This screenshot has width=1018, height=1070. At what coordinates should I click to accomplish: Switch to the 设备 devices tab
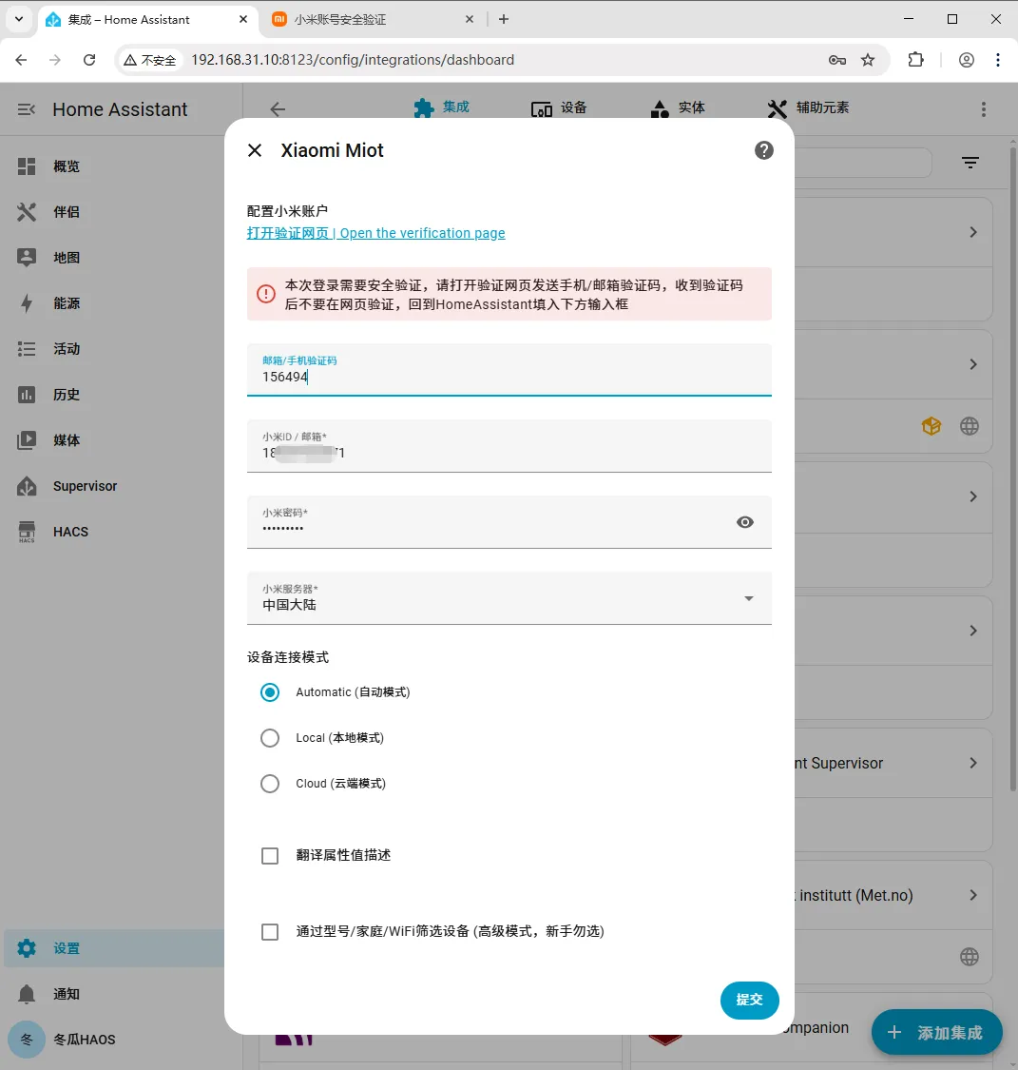pyautogui.click(x=559, y=107)
